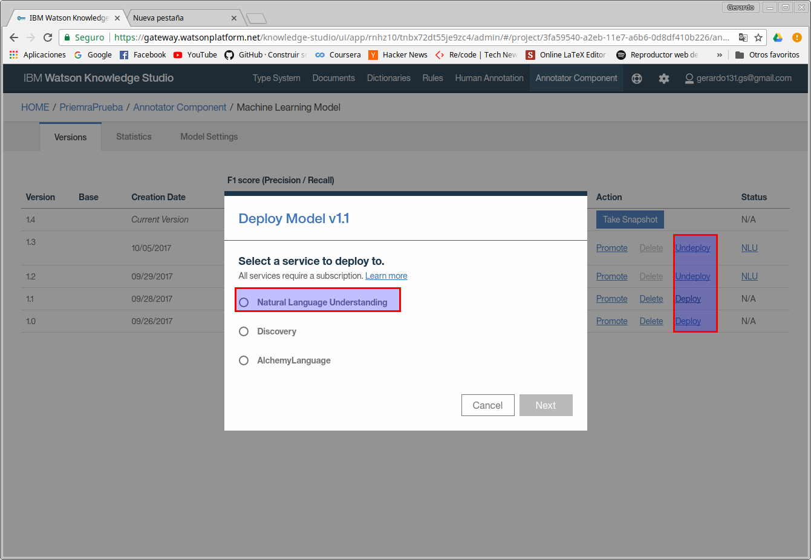Reload the current page
This screenshot has width=811, height=560.
tap(48, 37)
